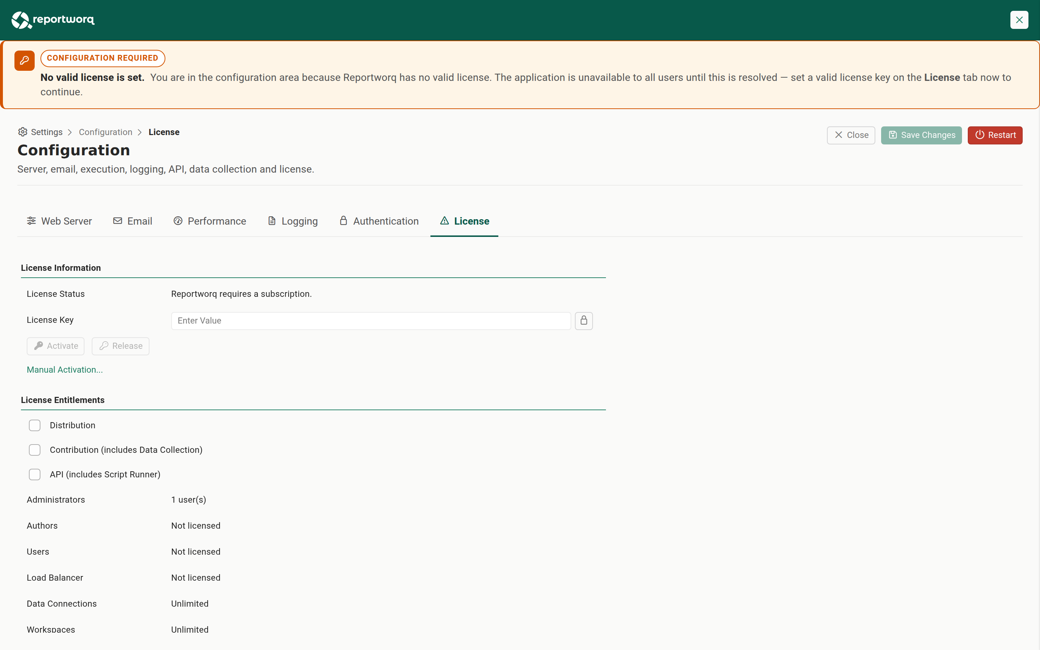Click 'Reportworq requires a subscription.' status text
Screen dimensions: 1040x650
click(x=242, y=294)
